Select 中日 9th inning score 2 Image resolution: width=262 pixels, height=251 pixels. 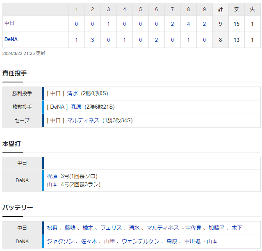pyautogui.click(x=204, y=24)
